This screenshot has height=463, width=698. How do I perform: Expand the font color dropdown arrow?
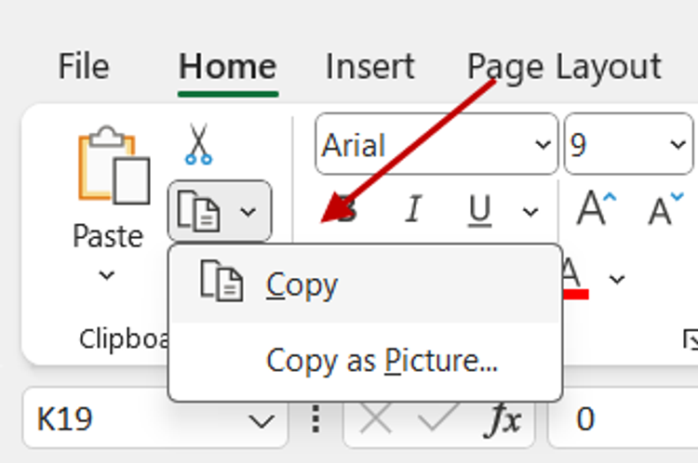tap(616, 279)
